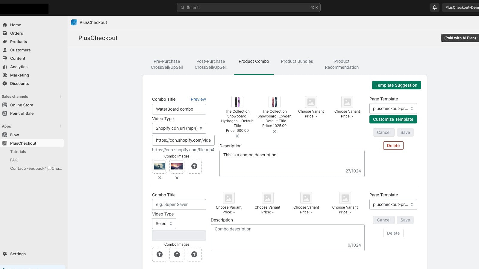This screenshot has height=269, width=479.
Task: Remove the Hydrogen snowboard from combo
Action: click(x=237, y=136)
